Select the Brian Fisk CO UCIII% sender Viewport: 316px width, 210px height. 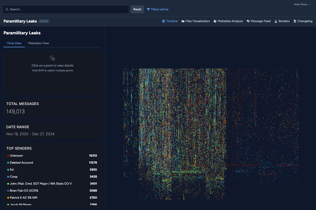click(x=24, y=190)
